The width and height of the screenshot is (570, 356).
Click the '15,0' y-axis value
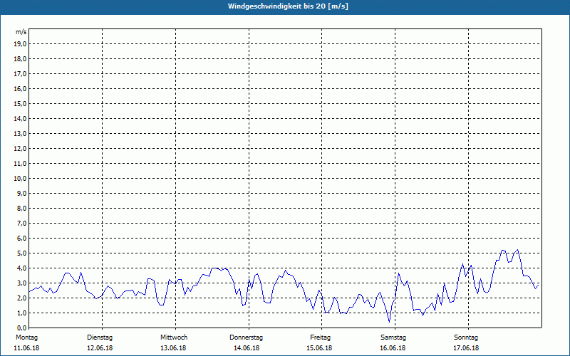[20, 103]
